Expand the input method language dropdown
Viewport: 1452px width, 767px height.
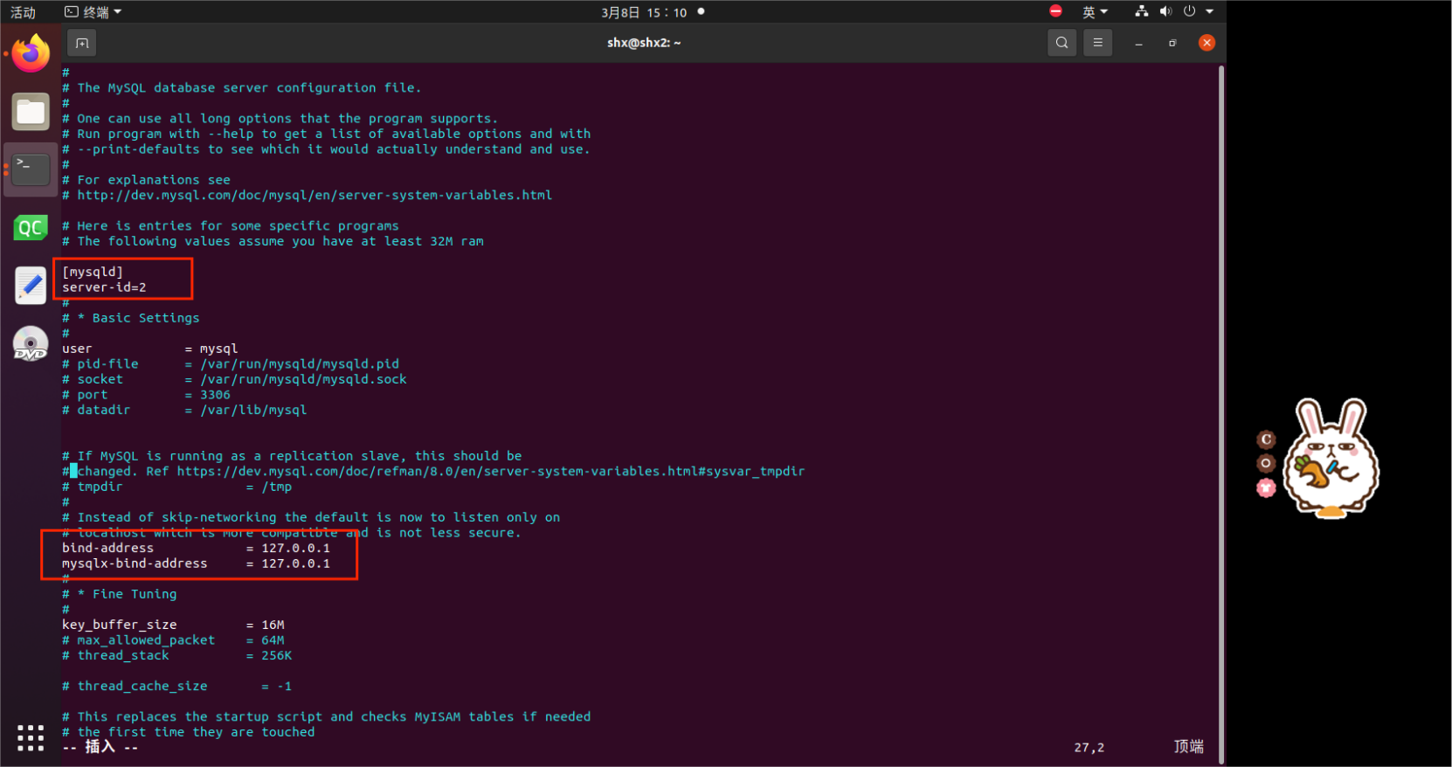1095,12
